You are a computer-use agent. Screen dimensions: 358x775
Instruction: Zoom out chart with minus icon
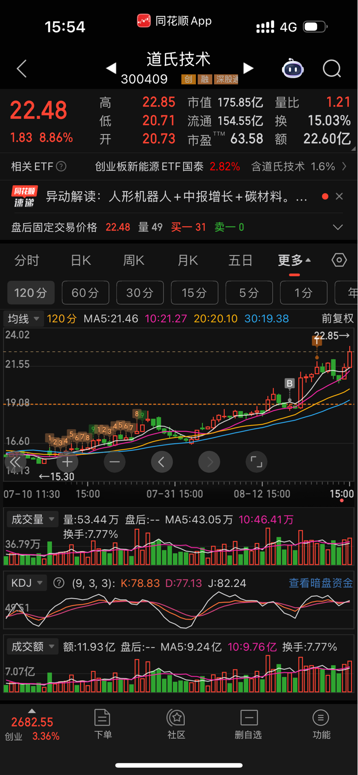[x=115, y=462]
